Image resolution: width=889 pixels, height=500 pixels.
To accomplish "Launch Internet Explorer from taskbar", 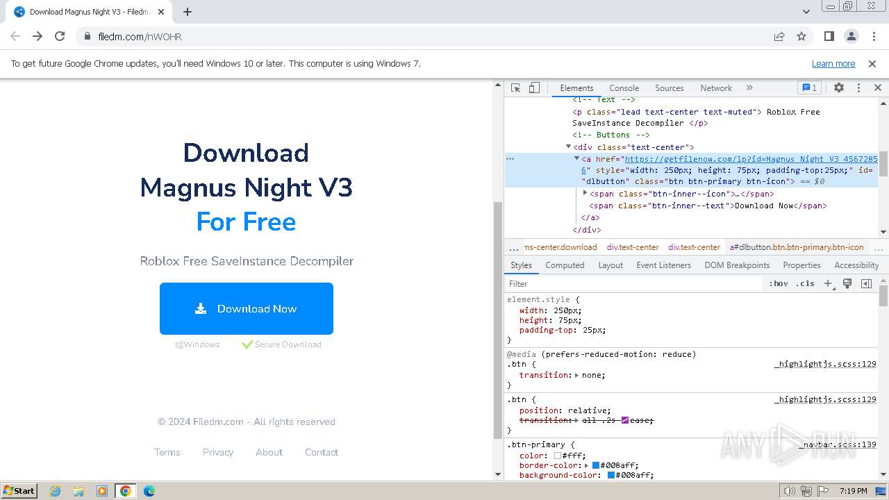I will coord(55,491).
